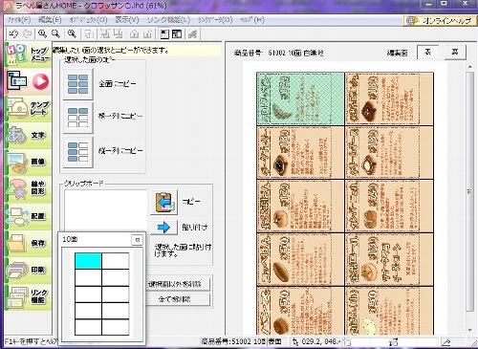Open the リンク機能(L) menu
The height and width of the screenshot is (349, 478).
point(168,20)
